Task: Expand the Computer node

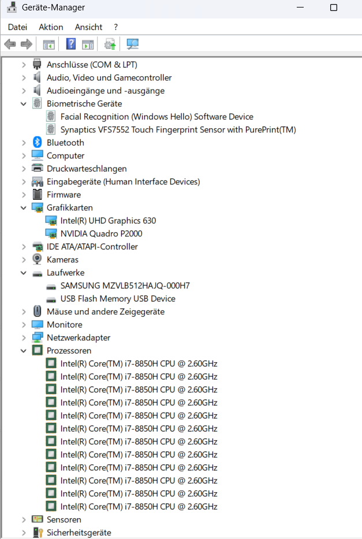Action: pyautogui.click(x=23, y=156)
